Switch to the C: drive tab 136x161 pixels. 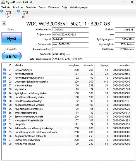8,14
